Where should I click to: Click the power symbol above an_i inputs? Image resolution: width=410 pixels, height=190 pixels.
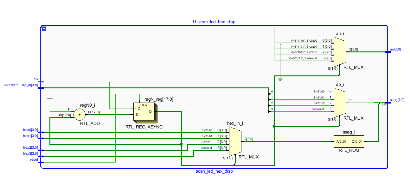(x=274, y=27)
